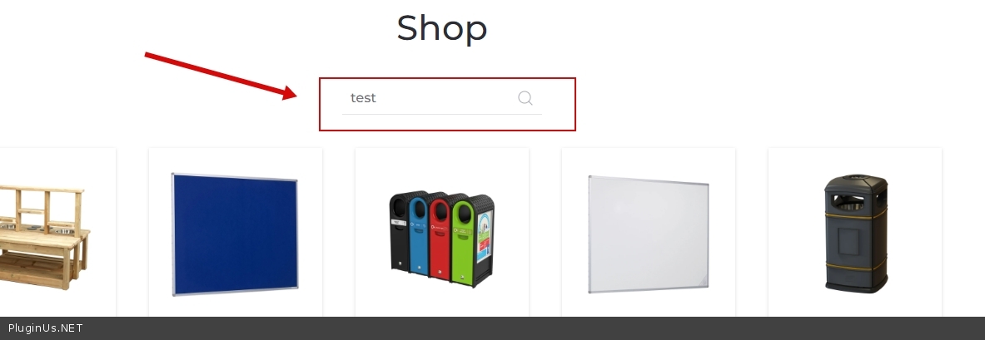Screen dimensions: 985x340
Task: Click the red arrow pointing at search
Action: (221, 76)
